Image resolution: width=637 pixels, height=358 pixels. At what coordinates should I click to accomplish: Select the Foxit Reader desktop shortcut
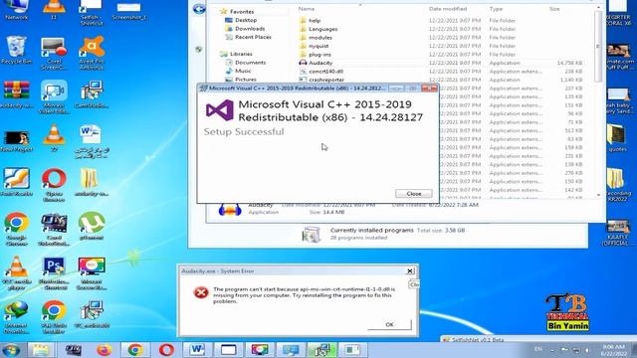click(x=17, y=182)
